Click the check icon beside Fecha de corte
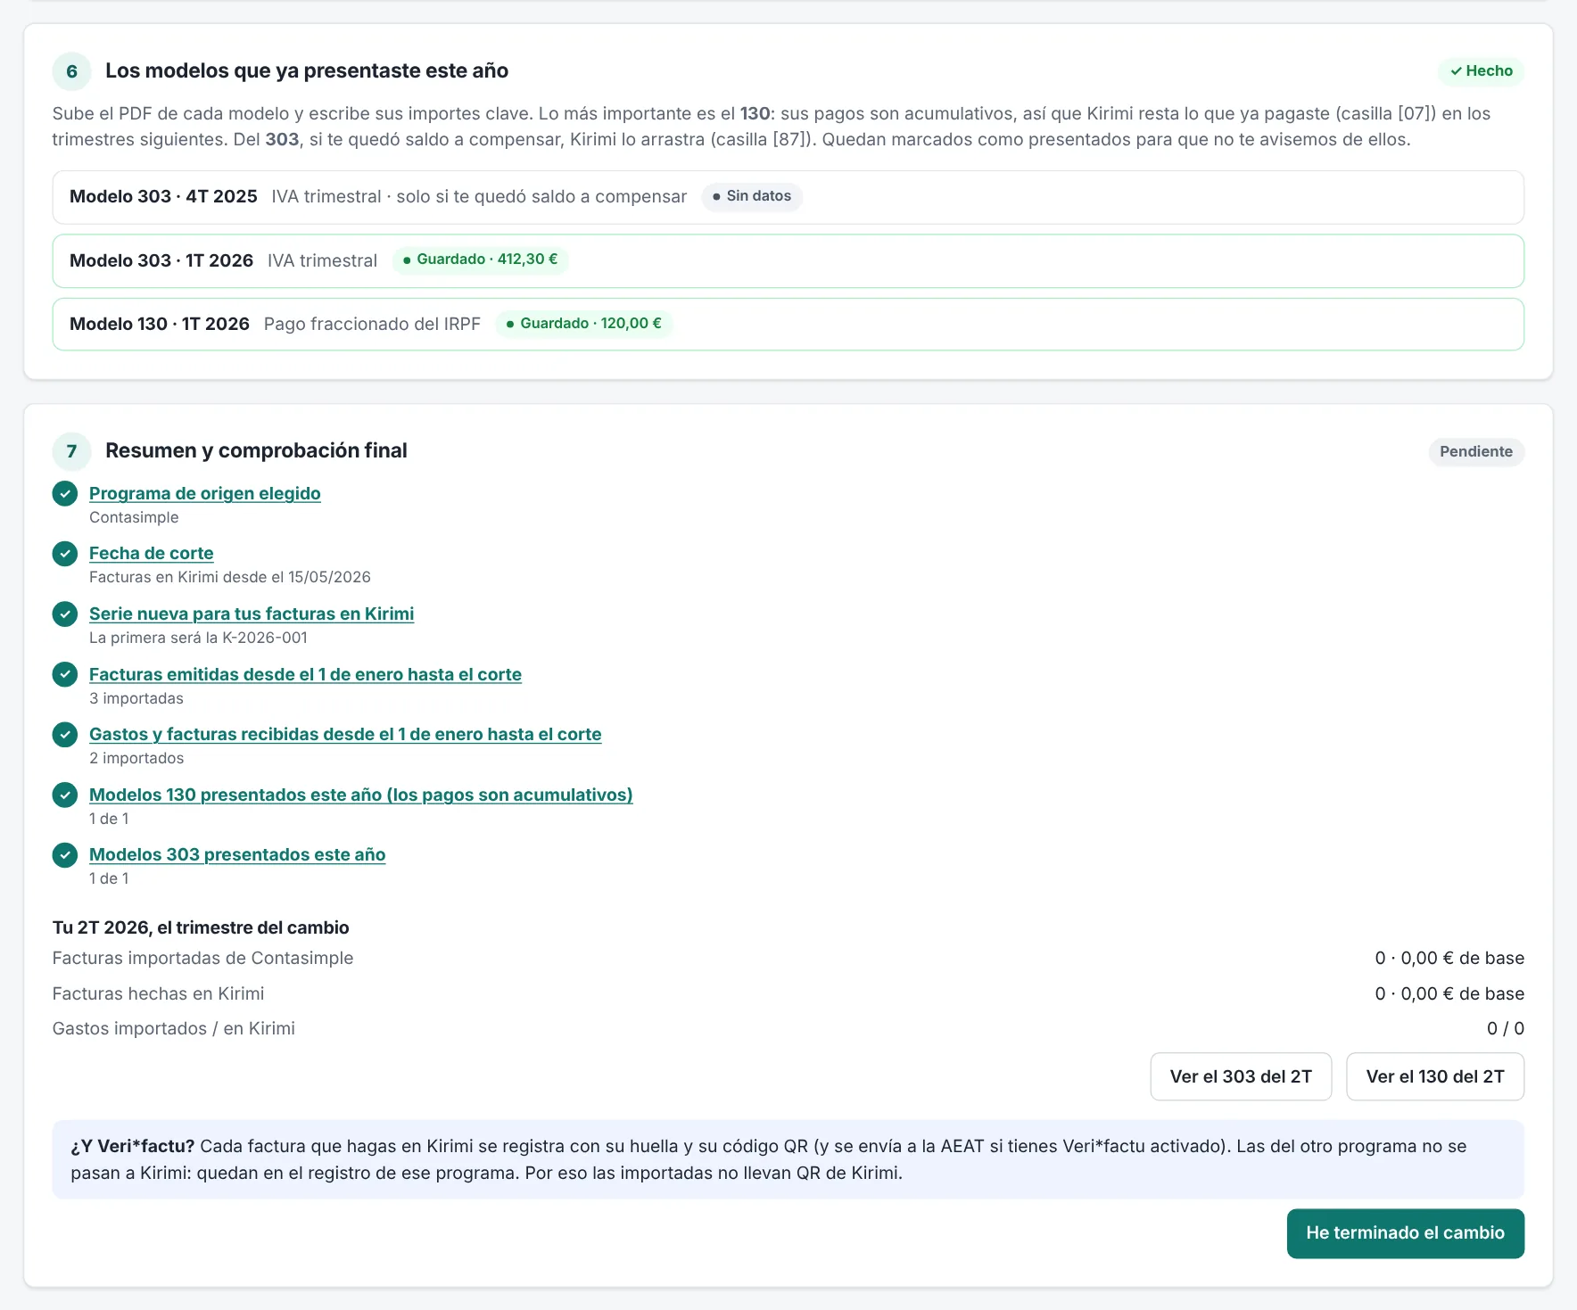1577x1310 pixels. pyautogui.click(x=65, y=554)
